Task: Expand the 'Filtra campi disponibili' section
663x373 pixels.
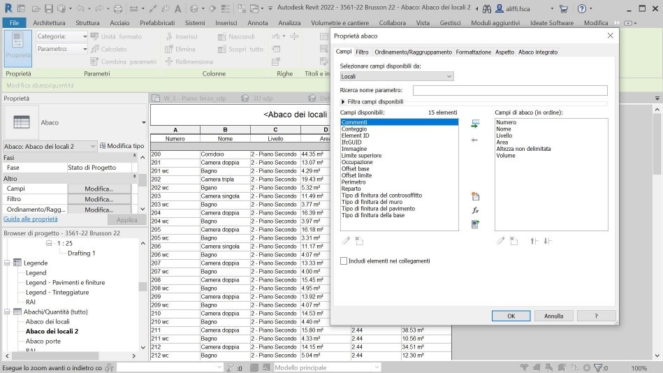Action: click(343, 102)
